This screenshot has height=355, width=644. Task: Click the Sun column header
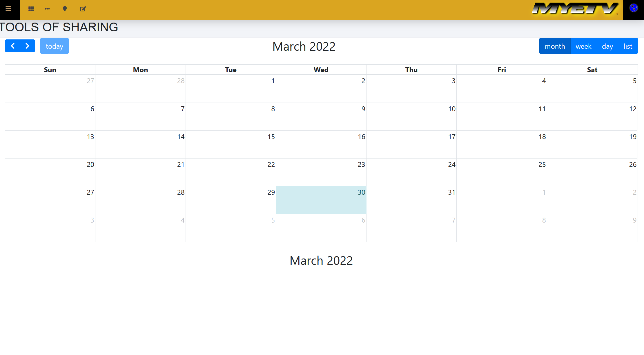[50, 70]
